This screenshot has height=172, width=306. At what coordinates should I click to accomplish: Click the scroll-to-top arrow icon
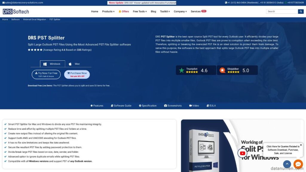[x=287, y=164]
